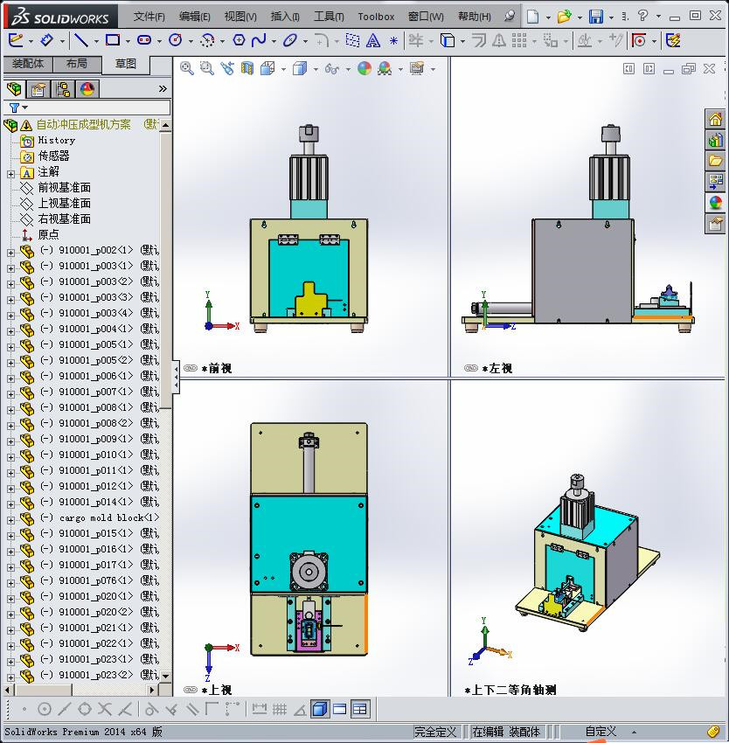Viewport: 729px width, 743px height.
Task: Toggle four view viewport layout
Action: coord(360,709)
